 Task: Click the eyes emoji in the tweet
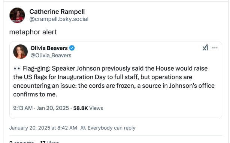(x=17, y=68)
